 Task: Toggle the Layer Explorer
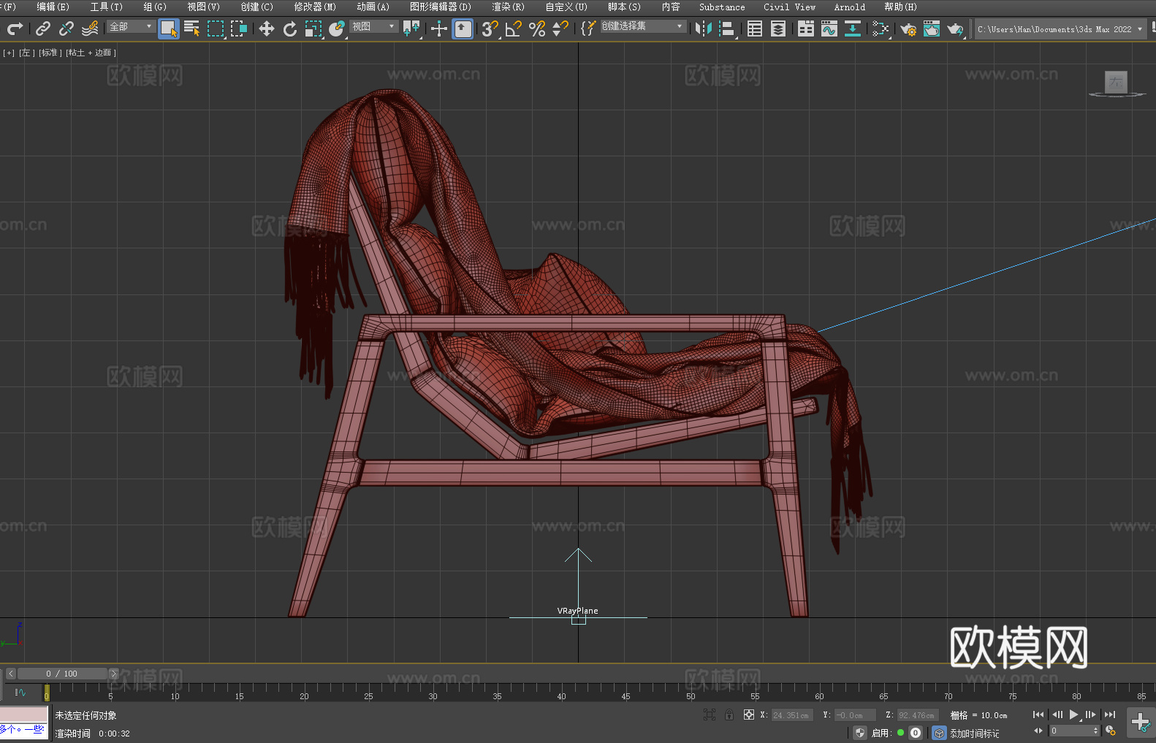point(778,28)
